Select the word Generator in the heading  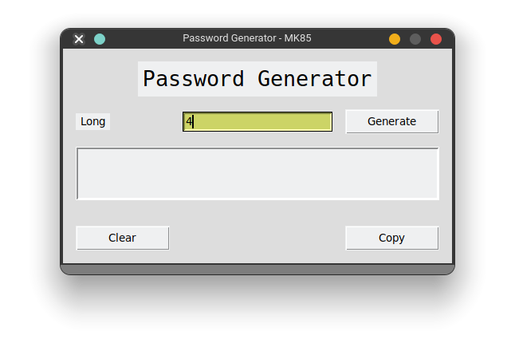[x=315, y=79]
